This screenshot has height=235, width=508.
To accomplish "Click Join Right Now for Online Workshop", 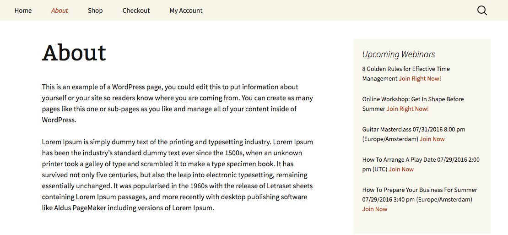I will tap(407, 109).
